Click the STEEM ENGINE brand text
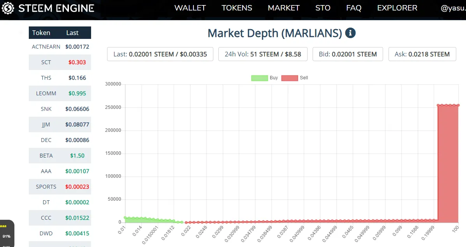The image size is (466, 247). point(56,8)
